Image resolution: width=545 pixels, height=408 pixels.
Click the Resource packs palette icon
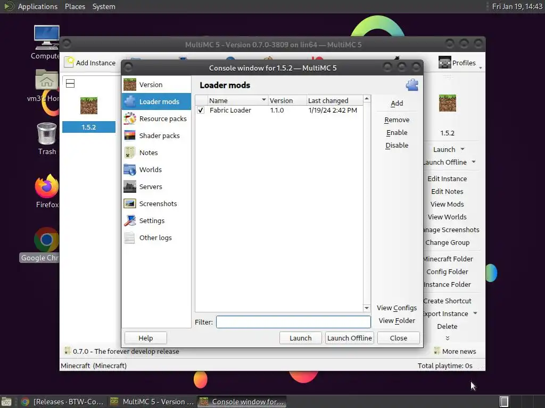pyautogui.click(x=130, y=118)
